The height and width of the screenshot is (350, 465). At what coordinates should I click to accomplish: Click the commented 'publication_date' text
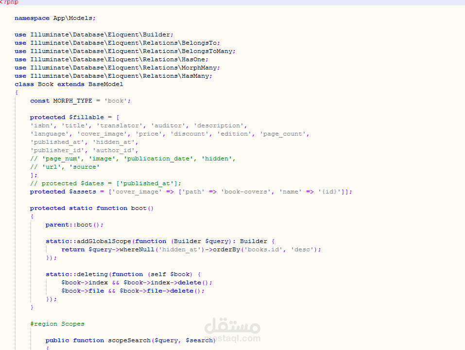[158, 158]
